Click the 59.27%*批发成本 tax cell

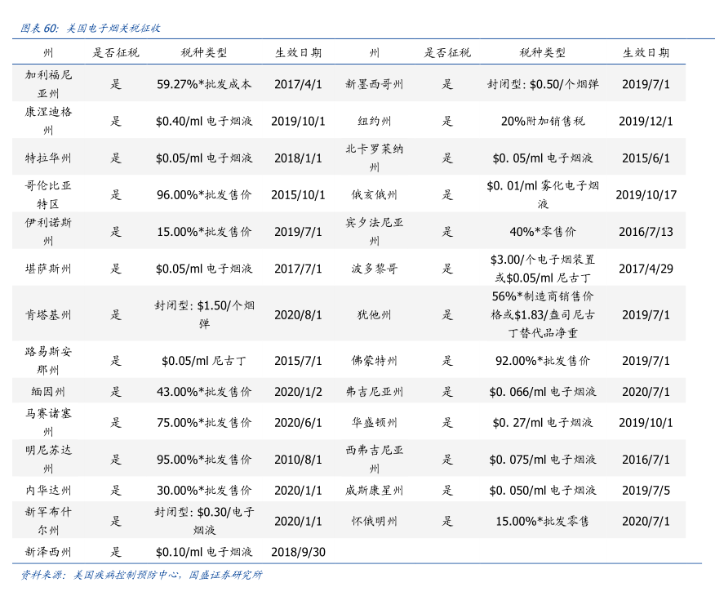coord(204,84)
